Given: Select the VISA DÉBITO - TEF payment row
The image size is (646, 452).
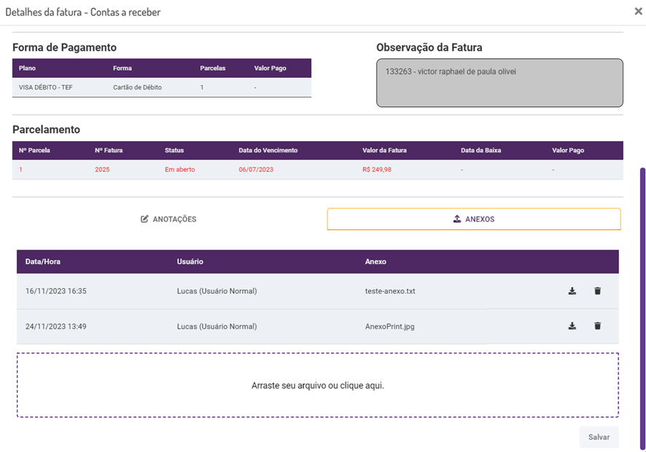Looking at the screenshot, I should pyautogui.click(x=161, y=87).
